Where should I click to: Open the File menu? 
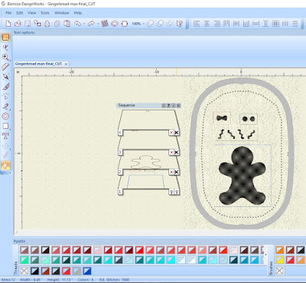point(8,13)
